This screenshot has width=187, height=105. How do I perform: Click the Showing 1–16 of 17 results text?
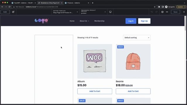[x=88, y=38]
